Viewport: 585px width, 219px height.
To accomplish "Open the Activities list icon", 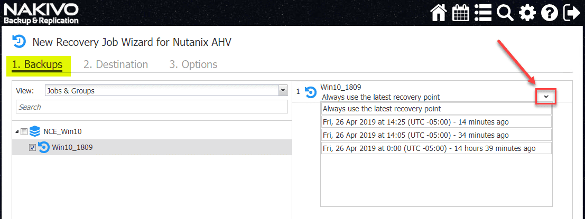I will click(x=483, y=13).
